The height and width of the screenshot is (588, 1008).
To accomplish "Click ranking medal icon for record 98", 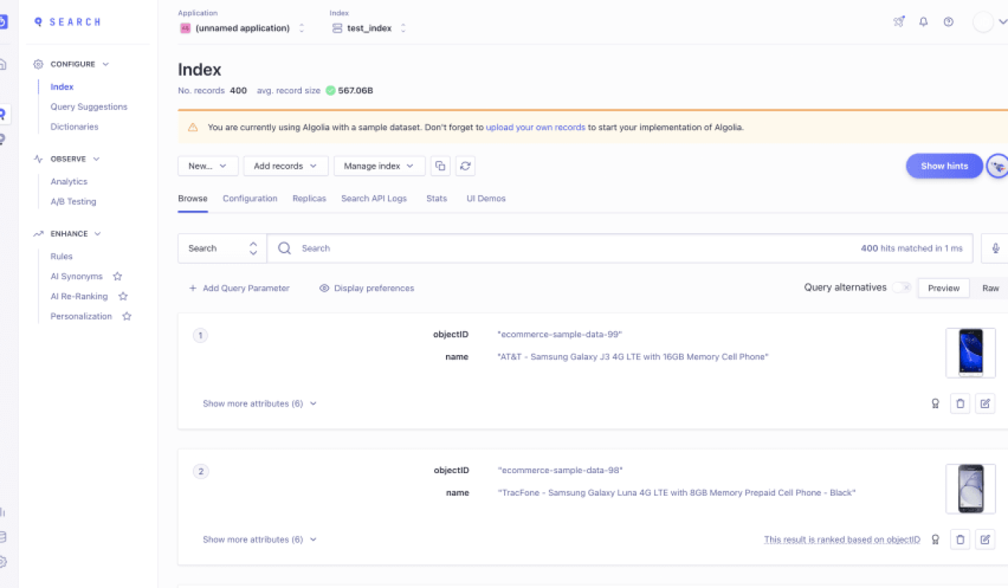I will point(935,539).
